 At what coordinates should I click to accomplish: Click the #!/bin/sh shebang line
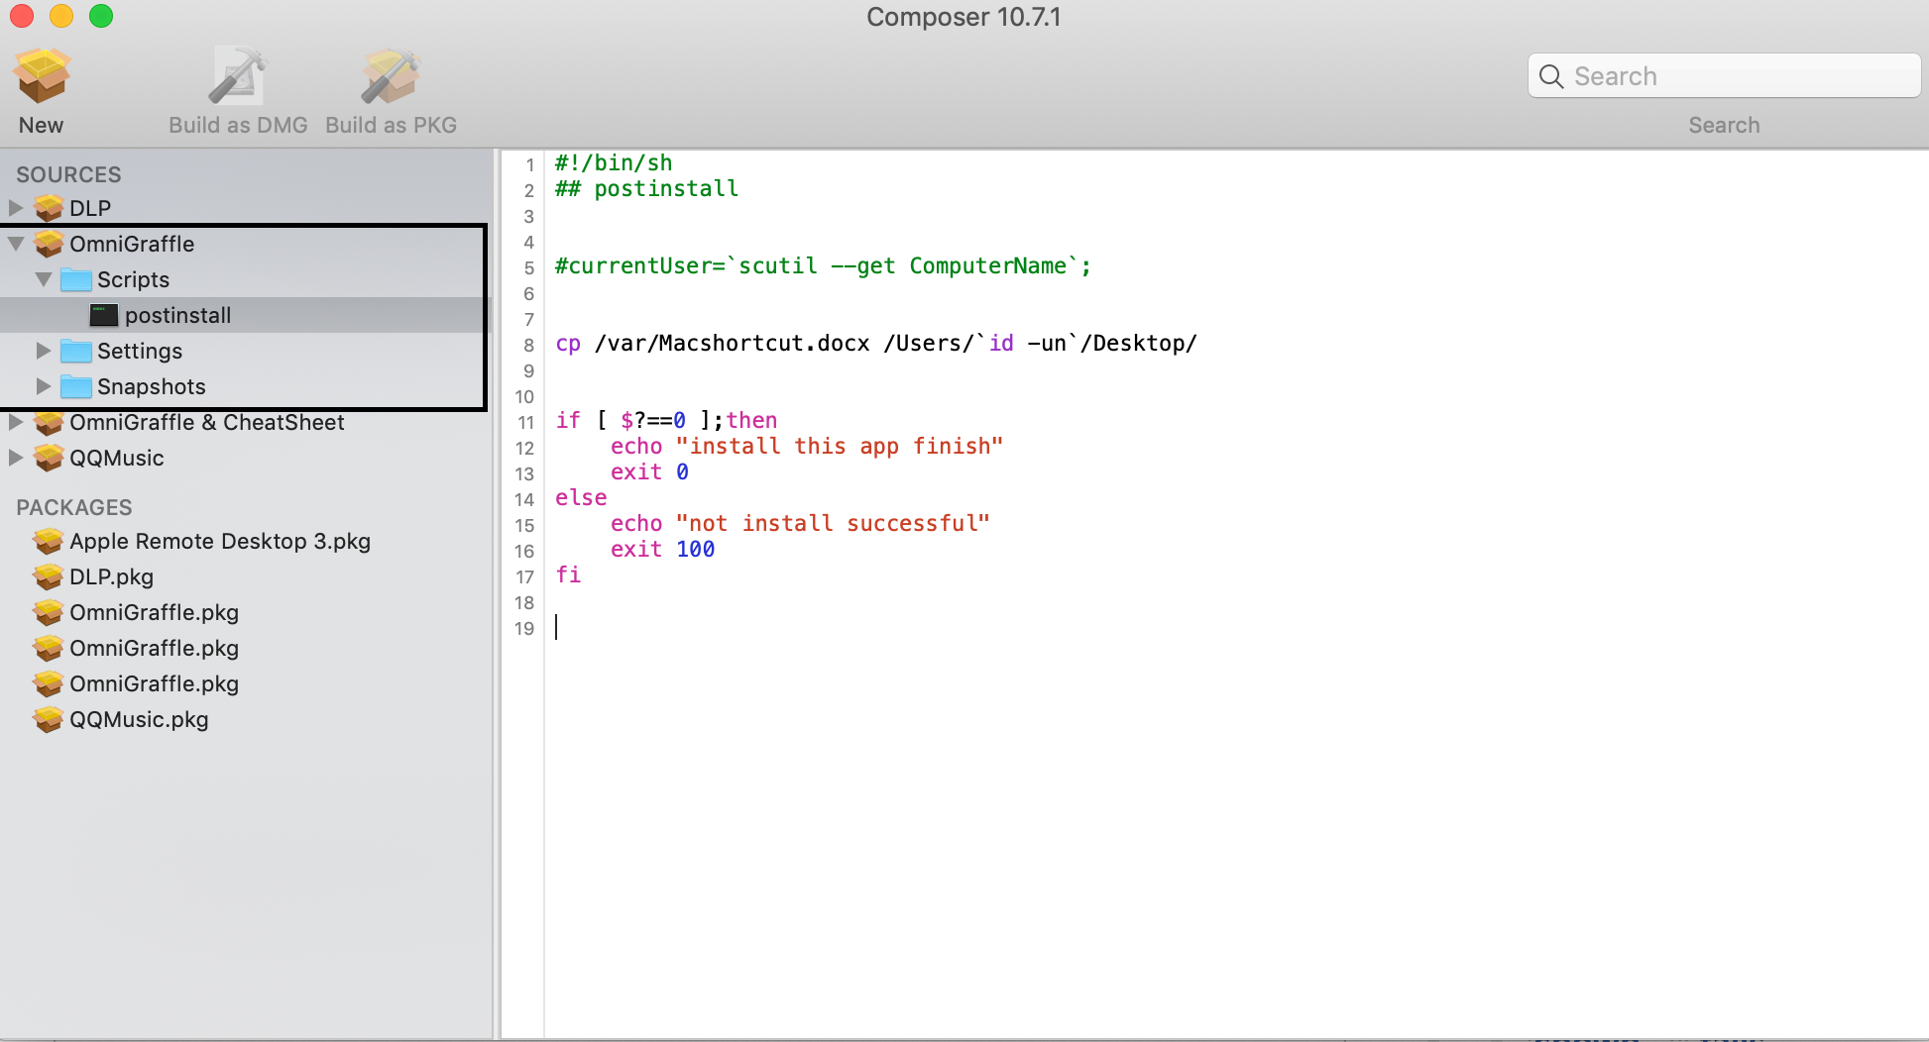coord(614,163)
